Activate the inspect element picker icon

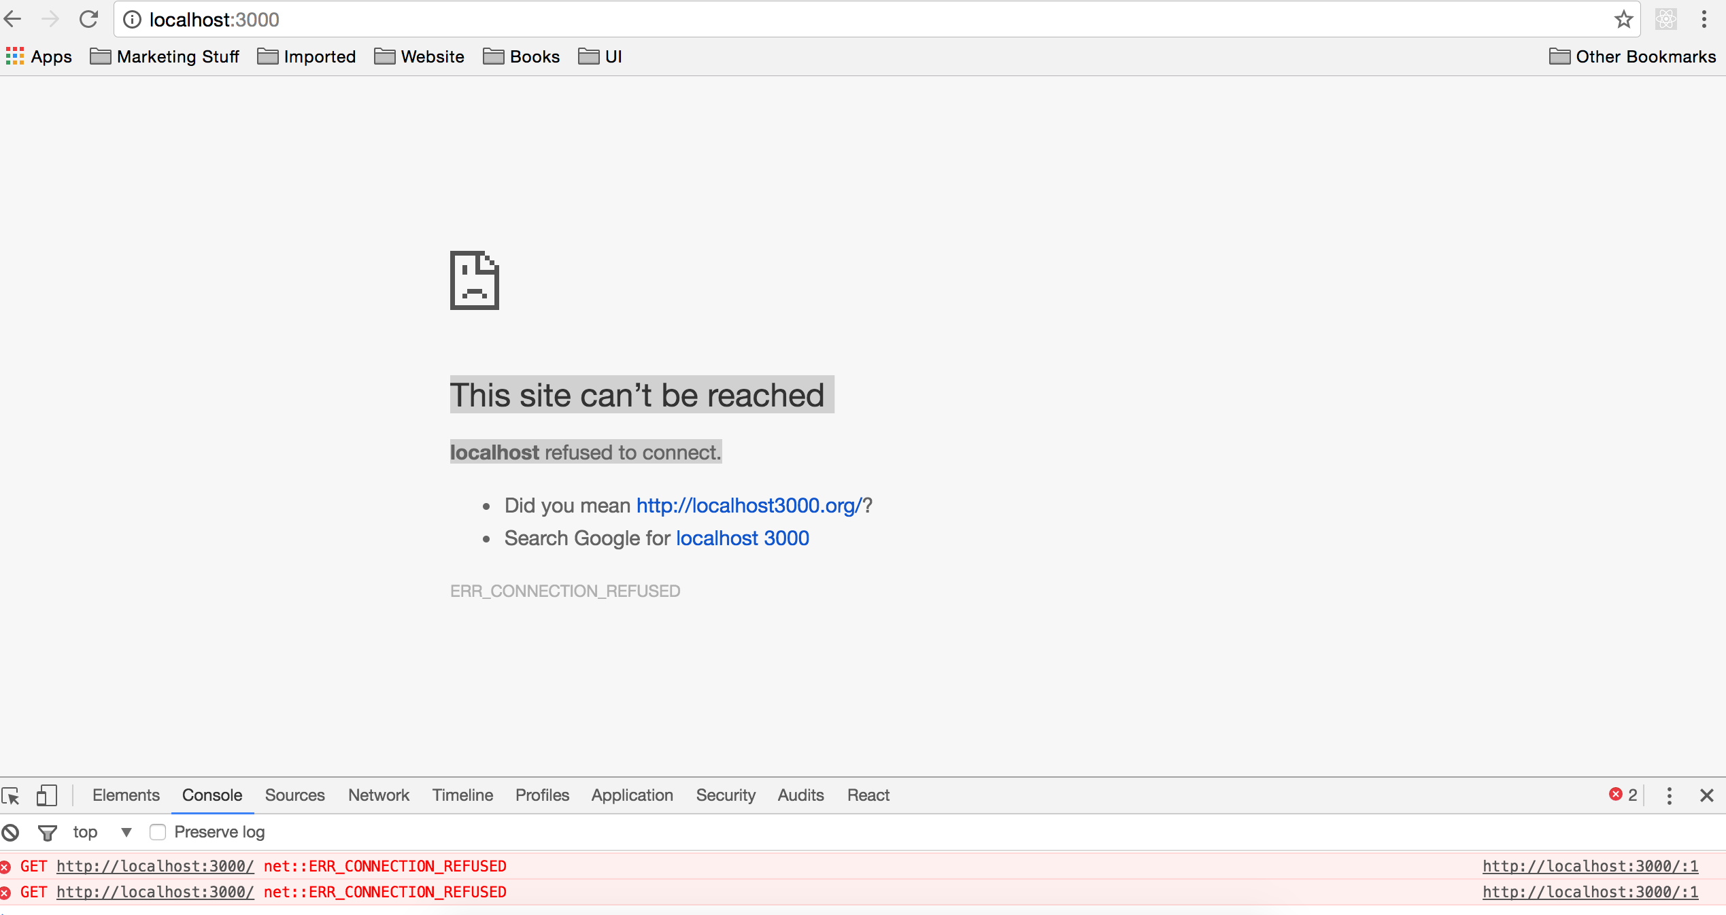coord(11,795)
